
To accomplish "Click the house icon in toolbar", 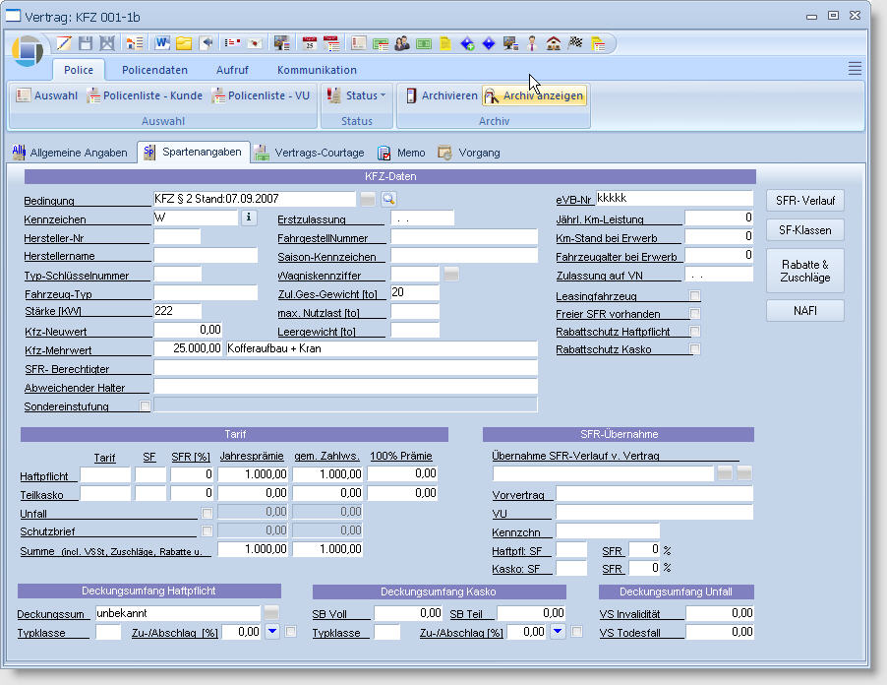I will click(x=554, y=43).
